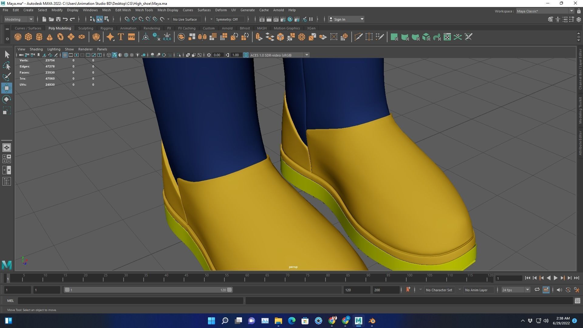
Task: Open the Edit Mesh menu
Action: (123, 10)
